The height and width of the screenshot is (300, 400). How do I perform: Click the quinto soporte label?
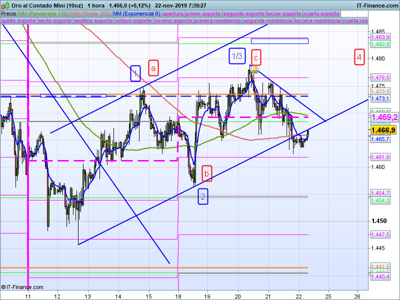coord(18,20)
